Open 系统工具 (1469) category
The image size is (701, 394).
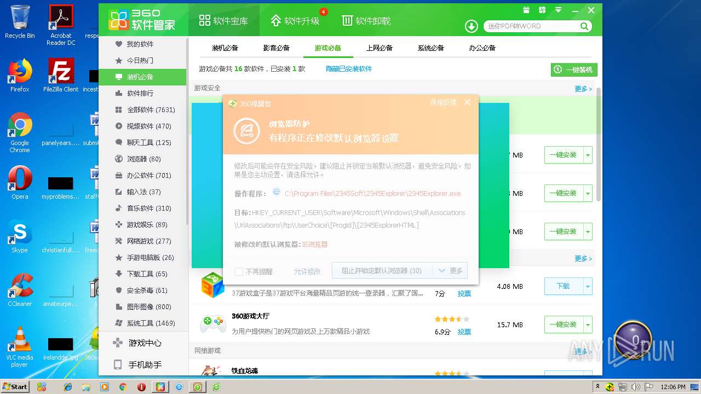coord(142,323)
